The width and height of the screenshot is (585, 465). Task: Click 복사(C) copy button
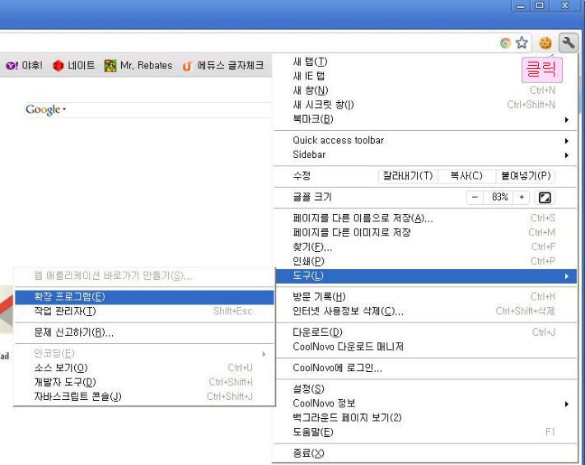(x=466, y=176)
